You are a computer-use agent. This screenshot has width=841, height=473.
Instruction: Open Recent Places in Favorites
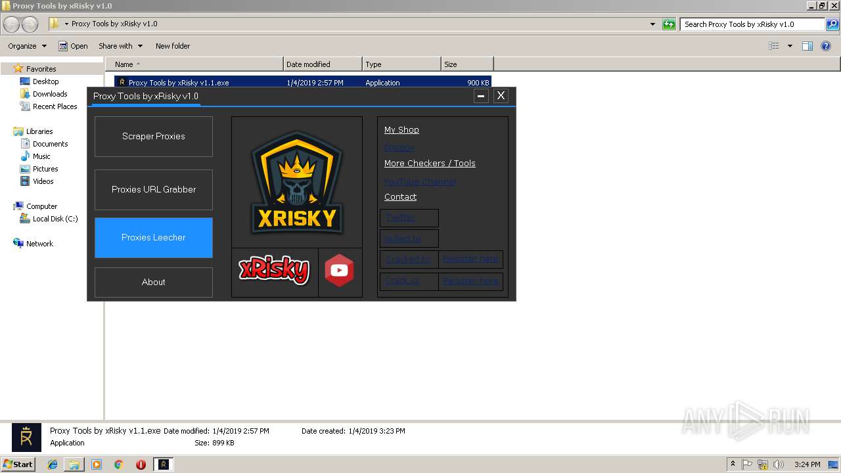[x=55, y=106]
